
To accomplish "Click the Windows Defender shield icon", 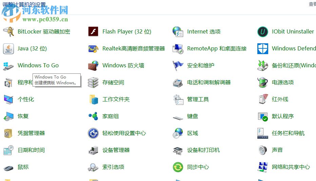I will click(x=262, y=49).
